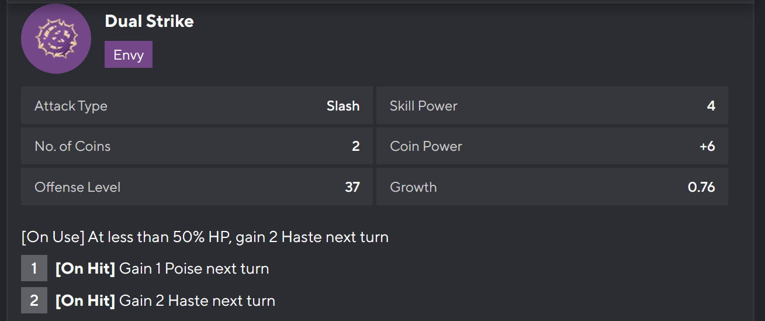Image resolution: width=765 pixels, height=321 pixels.
Task: Click the Coin Power label
Action: [425, 146]
